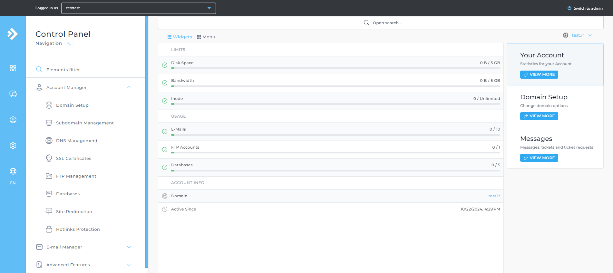This screenshot has width=613, height=273.
Task: Click the navigation sort icon beside Navigation
Action: [69, 44]
